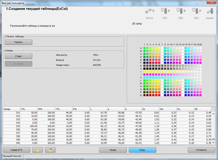Click the b column header
The image size is (218, 160).
click(133, 109)
